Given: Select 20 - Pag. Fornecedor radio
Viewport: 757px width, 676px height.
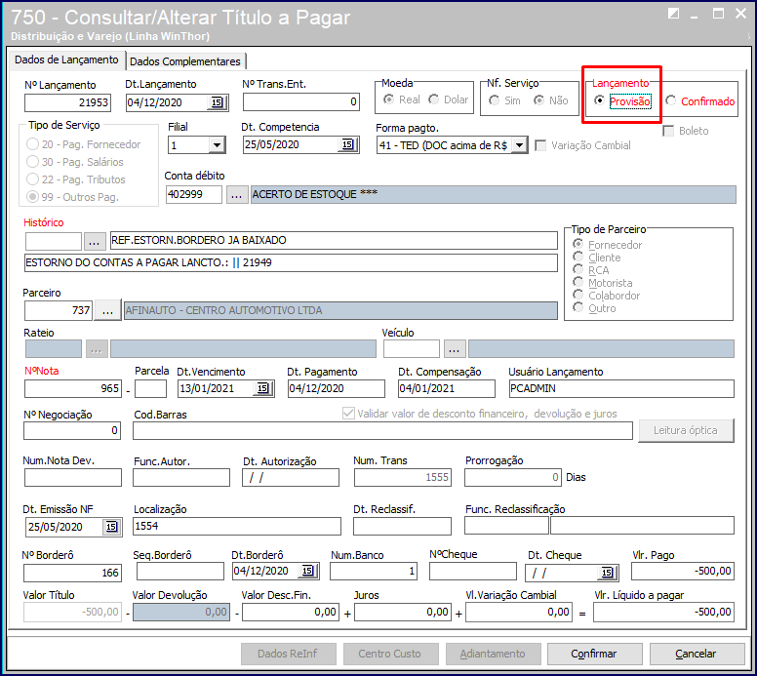Looking at the screenshot, I should 32,144.
